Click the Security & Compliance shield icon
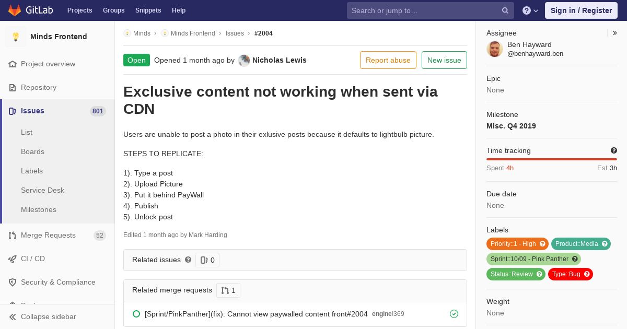627x329 pixels. click(13, 282)
